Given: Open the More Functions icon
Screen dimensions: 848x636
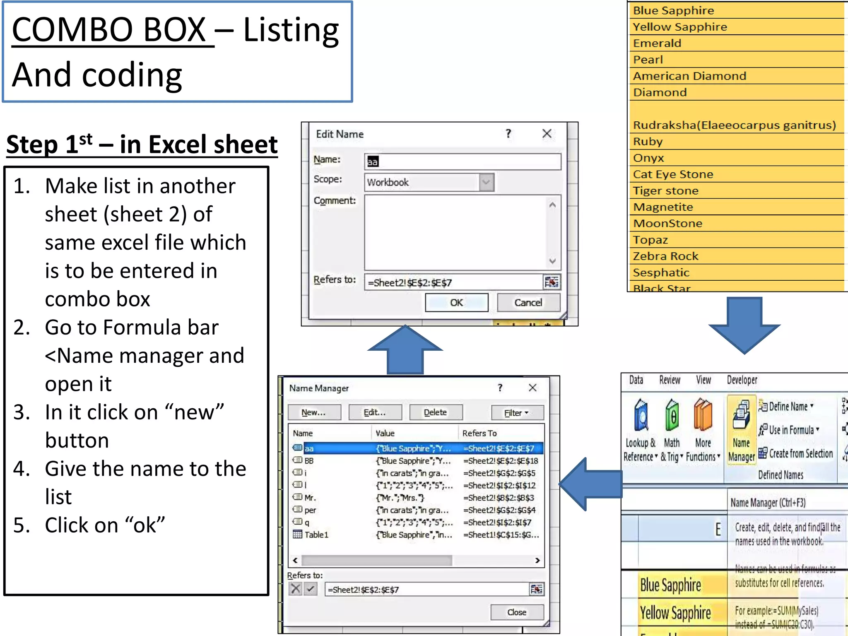Looking at the screenshot, I should (703, 415).
